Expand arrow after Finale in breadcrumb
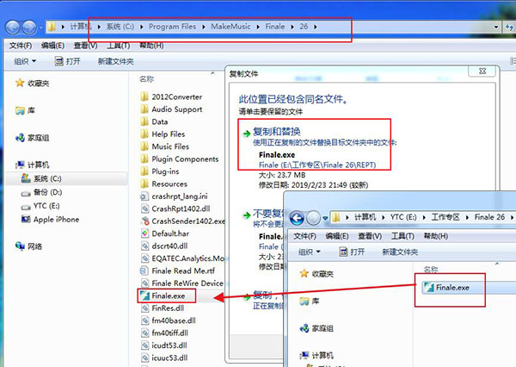 (x=292, y=27)
